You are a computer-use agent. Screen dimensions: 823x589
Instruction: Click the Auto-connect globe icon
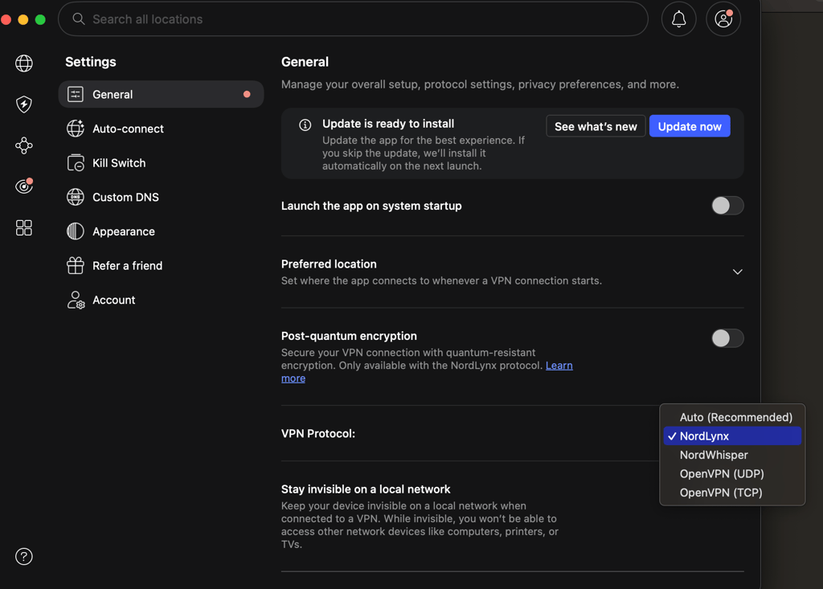click(x=75, y=129)
